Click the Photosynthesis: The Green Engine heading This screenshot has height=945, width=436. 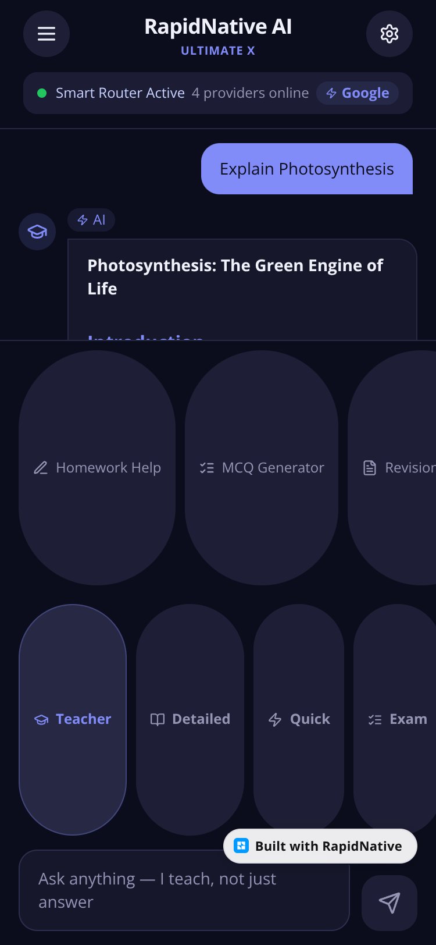click(235, 277)
